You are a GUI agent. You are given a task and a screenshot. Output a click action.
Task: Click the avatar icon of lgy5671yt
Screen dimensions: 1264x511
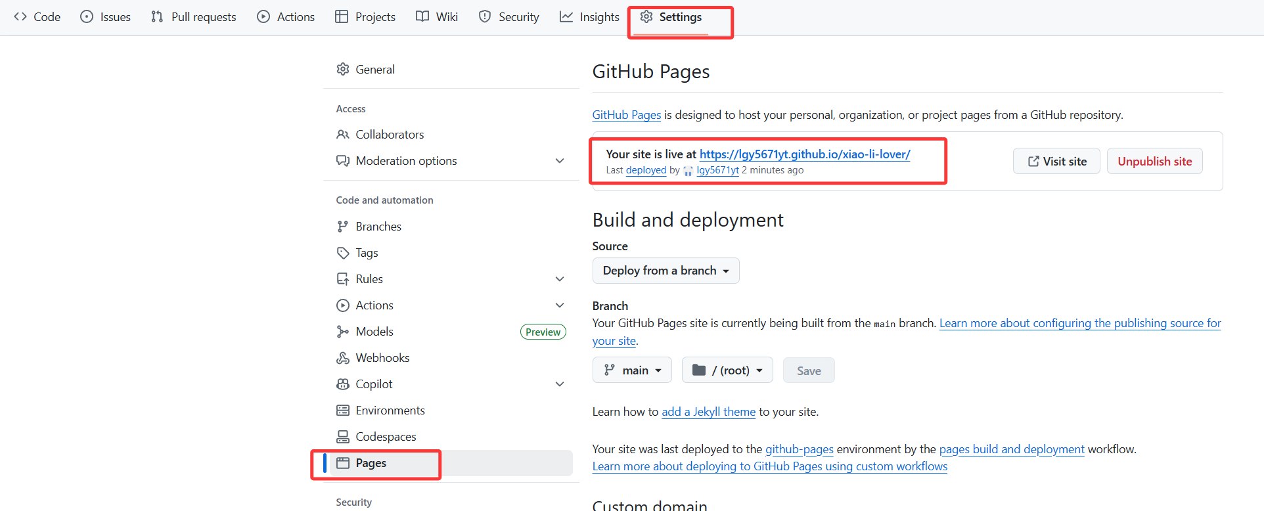coord(688,171)
